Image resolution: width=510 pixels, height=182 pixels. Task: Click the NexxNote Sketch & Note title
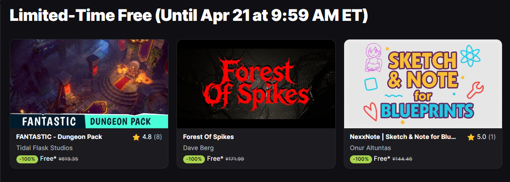click(403, 137)
